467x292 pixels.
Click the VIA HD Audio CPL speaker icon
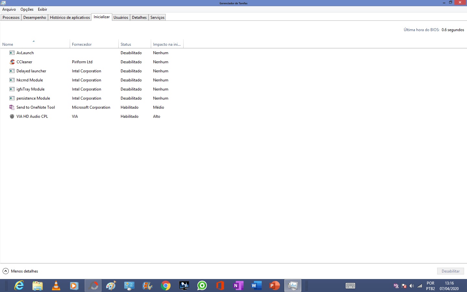tap(12, 116)
